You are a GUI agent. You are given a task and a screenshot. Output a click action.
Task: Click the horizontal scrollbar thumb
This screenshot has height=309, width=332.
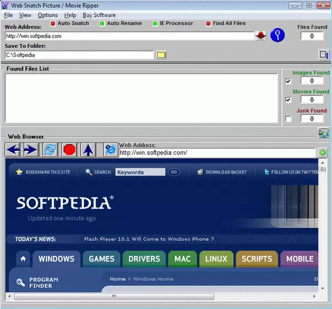click(114, 296)
